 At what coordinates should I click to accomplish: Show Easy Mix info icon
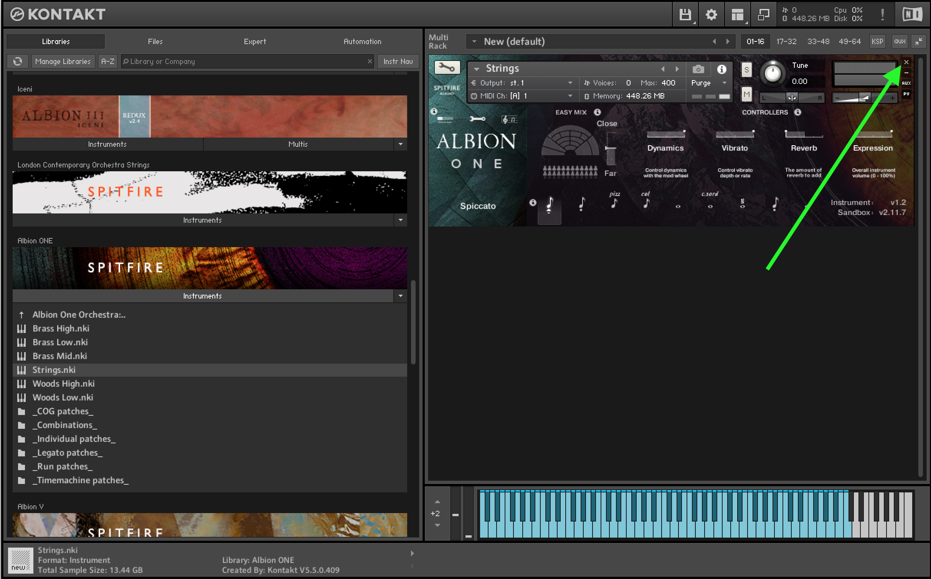[x=597, y=112]
